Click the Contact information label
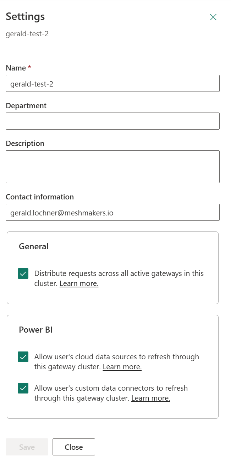 point(40,197)
